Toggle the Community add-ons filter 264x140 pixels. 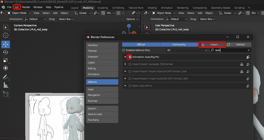[x=179, y=45]
